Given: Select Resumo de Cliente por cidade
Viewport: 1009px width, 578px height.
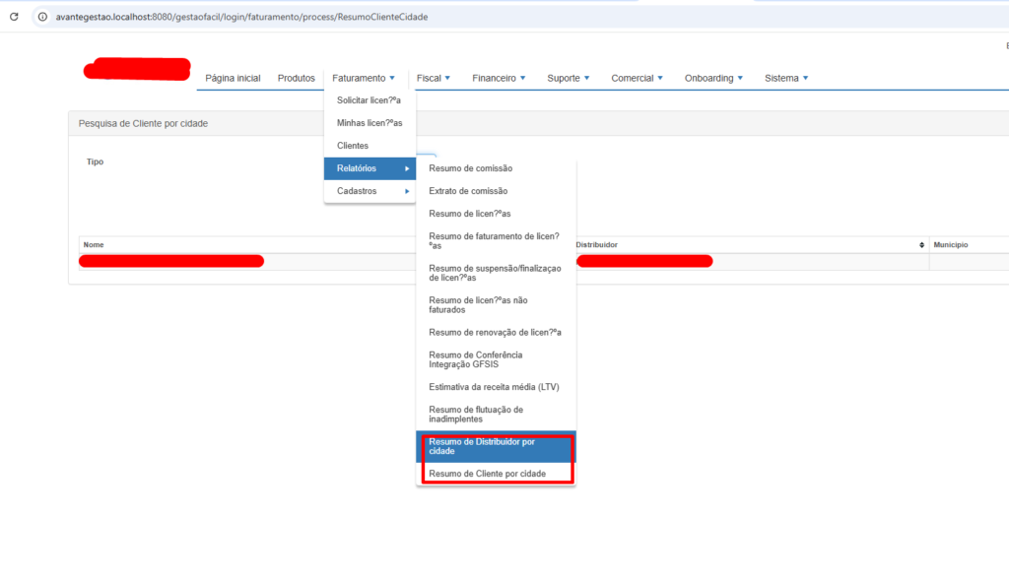Looking at the screenshot, I should coord(487,474).
